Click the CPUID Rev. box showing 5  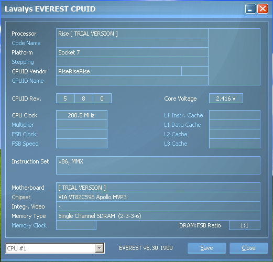(x=65, y=99)
